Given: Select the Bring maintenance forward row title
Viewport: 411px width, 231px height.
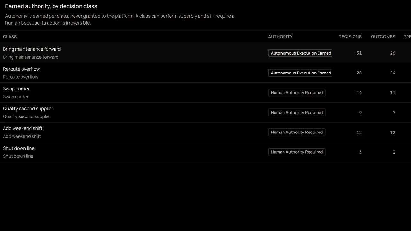Looking at the screenshot, I should (32, 49).
